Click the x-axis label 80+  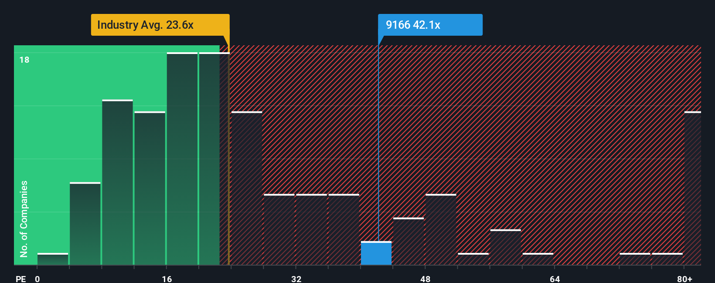(x=684, y=279)
